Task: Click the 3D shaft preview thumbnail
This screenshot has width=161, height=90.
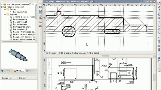Action: click(18, 55)
